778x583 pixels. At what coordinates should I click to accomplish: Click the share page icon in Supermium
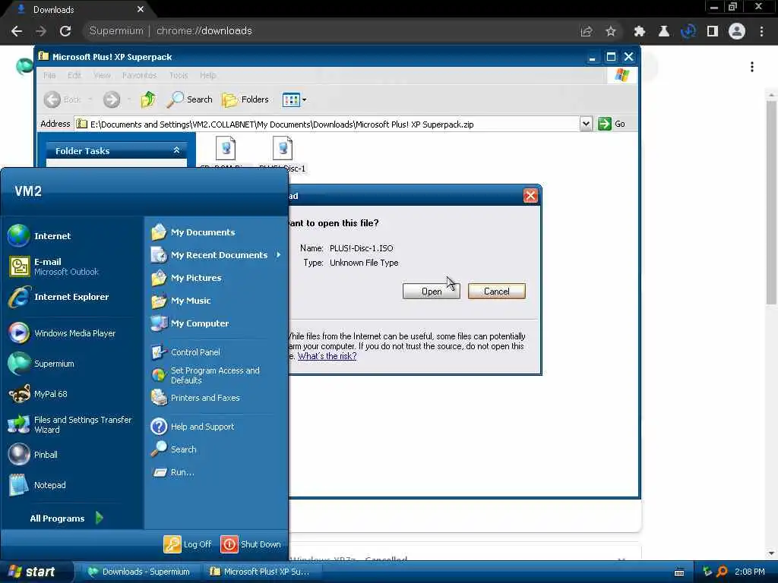point(587,31)
